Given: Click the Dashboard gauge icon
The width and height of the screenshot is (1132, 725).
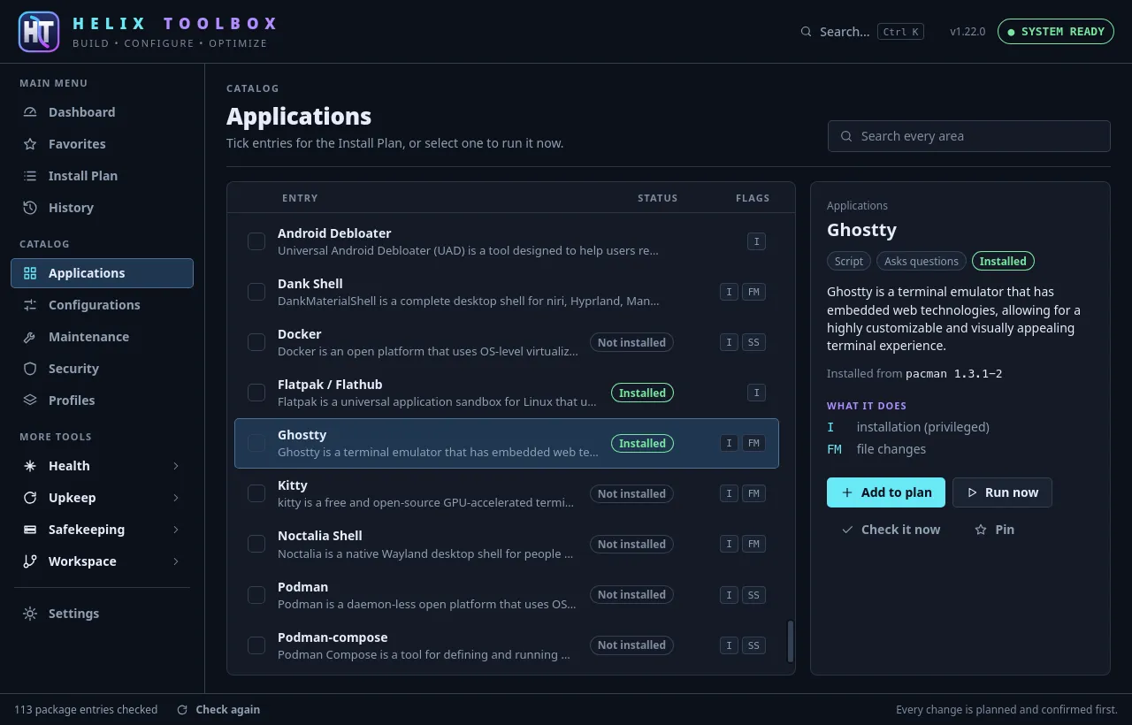Looking at the screenshot, I should click(30, 112).
